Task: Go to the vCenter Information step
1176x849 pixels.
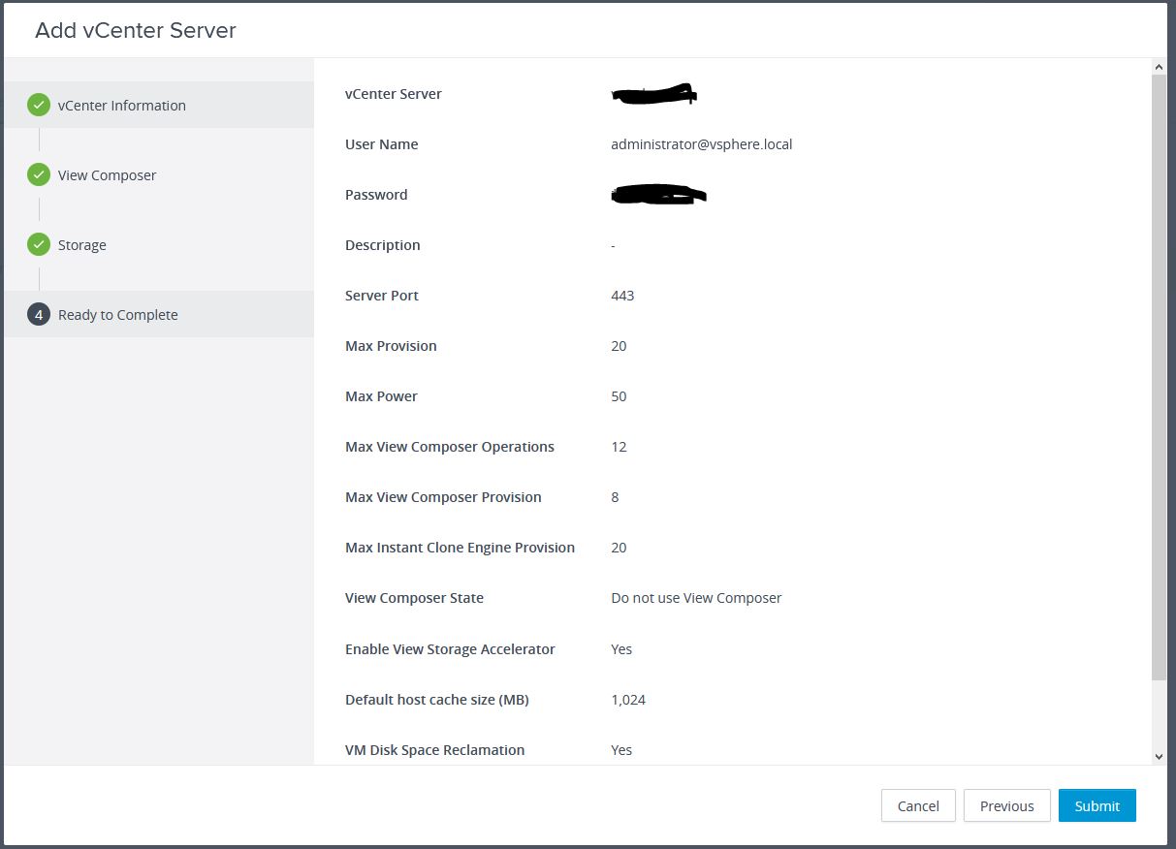Action: pos(159,105)
